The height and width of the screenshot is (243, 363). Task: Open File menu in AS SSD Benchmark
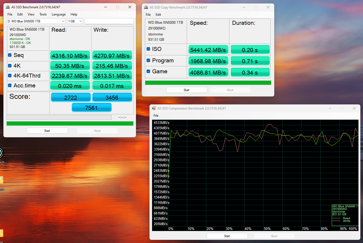coord(10,14)
